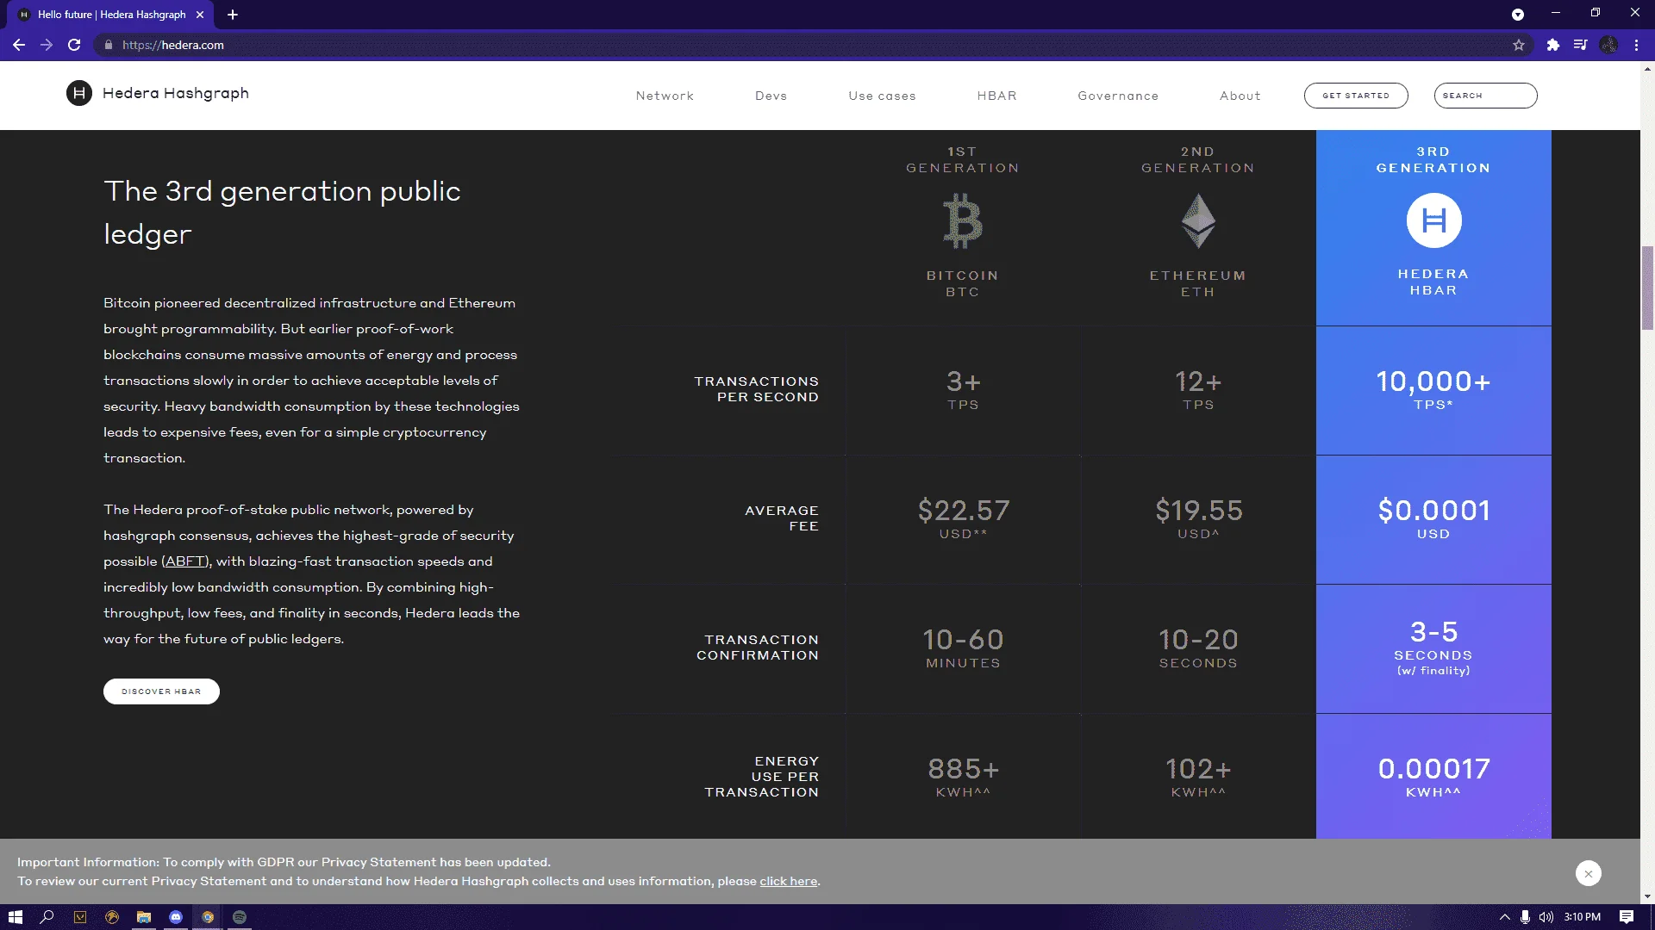Click the Hedera HBAR circle logo
The height and width of the screenshot is (930, 1655).
pyautogui.click(x=1433, y=220)
